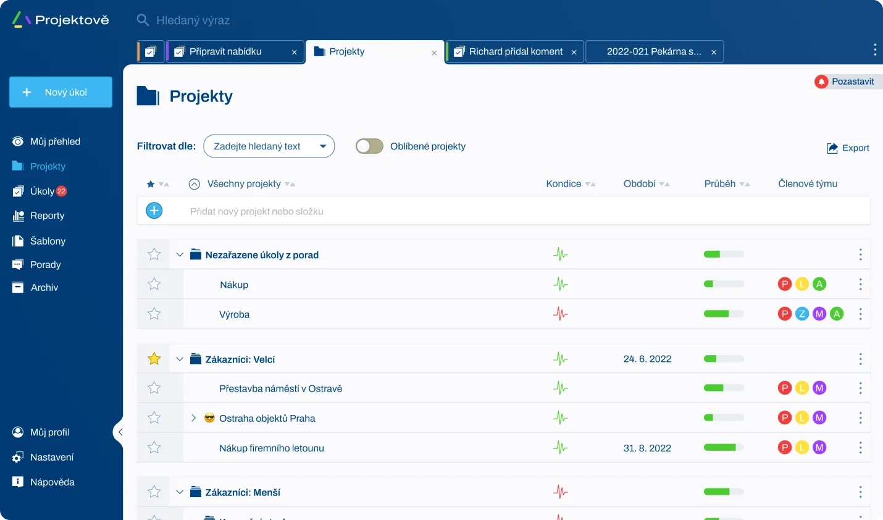Click the red condition icon for Výroba
The height and width of the screenshot is (520, 883).
tap(560, 314)
